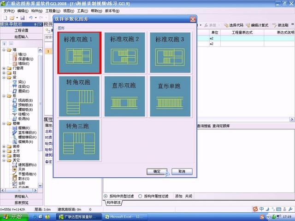The width and height of the screenshot is (295, 221).
Task: Click the collapse-all minus icon in navigation panel
Action: (11, 43)
